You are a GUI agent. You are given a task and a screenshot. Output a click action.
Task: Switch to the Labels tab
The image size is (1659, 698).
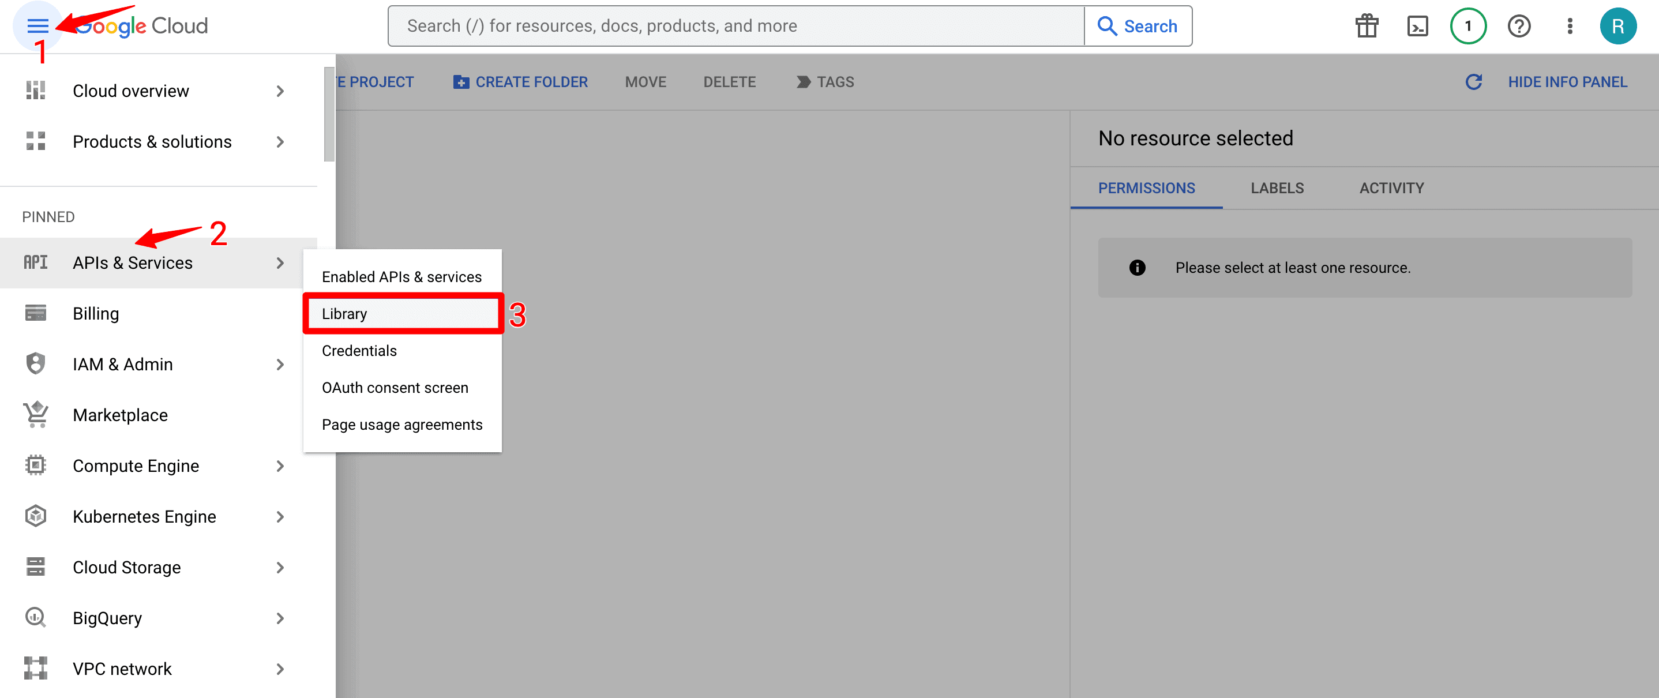coord(1277,188)
